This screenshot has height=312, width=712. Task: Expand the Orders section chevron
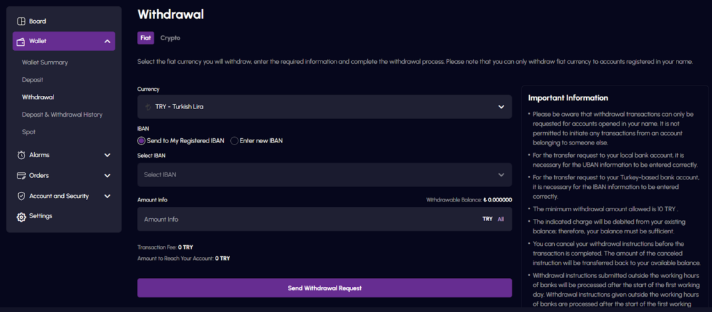107,176
